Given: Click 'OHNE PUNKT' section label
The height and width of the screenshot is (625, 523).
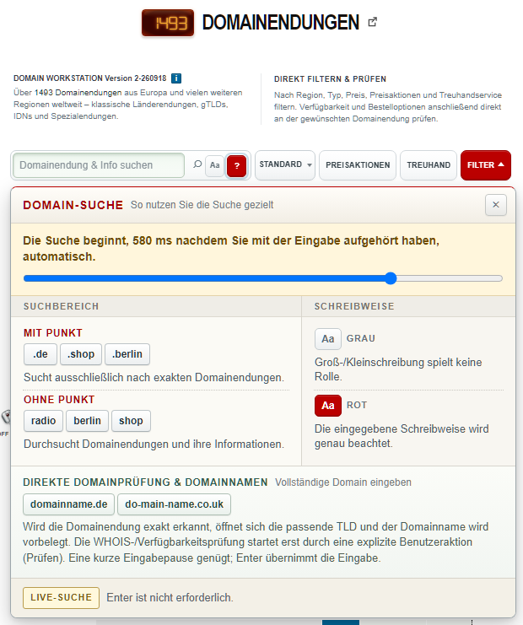Looking at the screenshot, I should click(59, 400).
